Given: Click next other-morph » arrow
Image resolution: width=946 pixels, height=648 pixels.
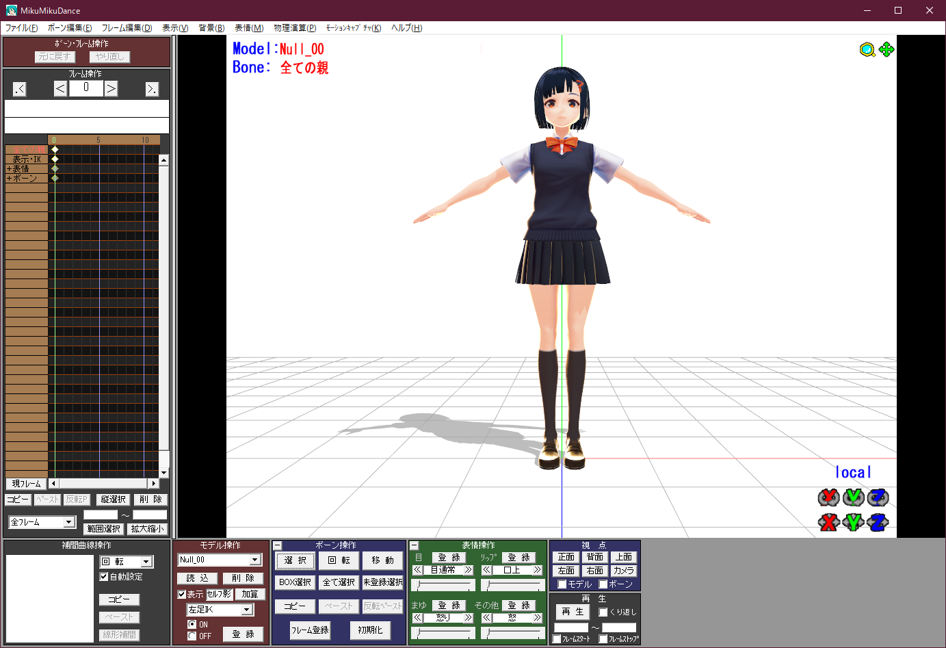Looking at the screenshot, I should pos(538,618).
